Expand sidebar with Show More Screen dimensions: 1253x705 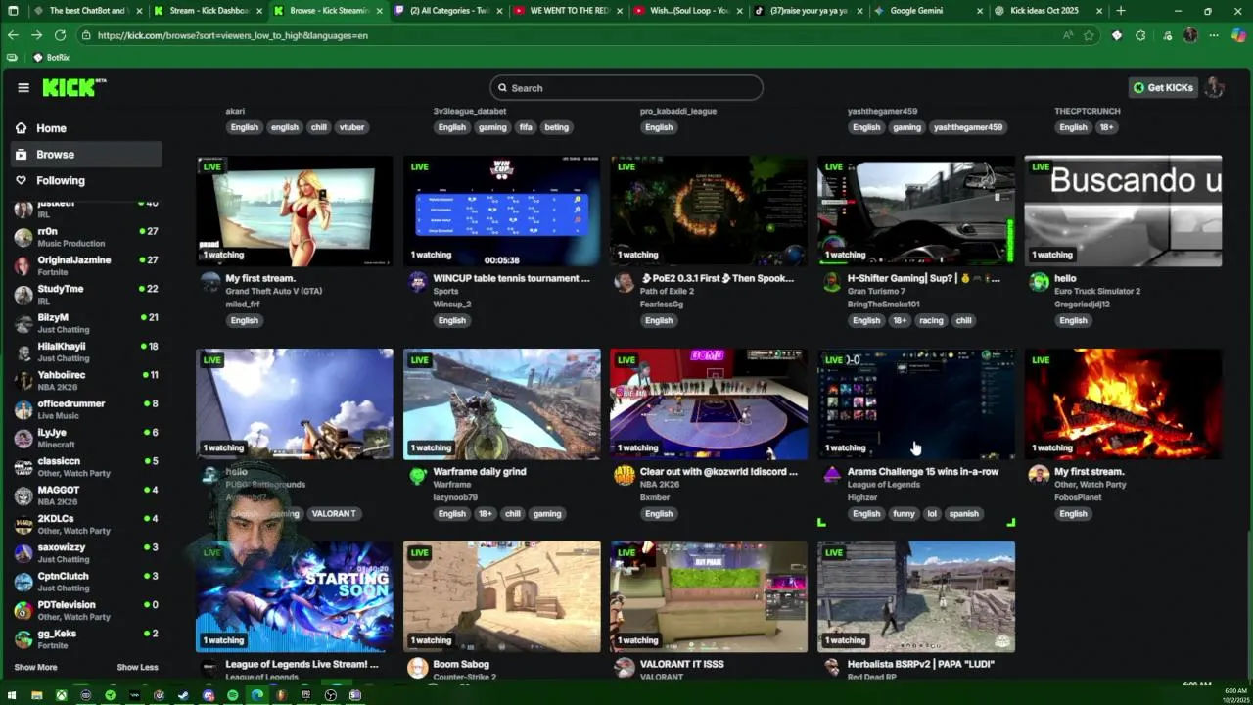(x=35, y=667)
